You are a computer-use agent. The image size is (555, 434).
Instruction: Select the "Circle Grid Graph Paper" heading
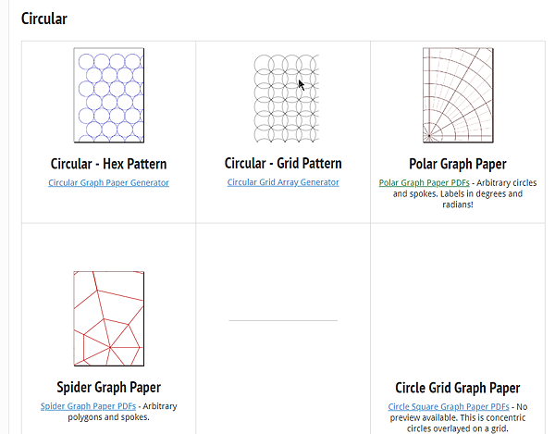[458, 387]
